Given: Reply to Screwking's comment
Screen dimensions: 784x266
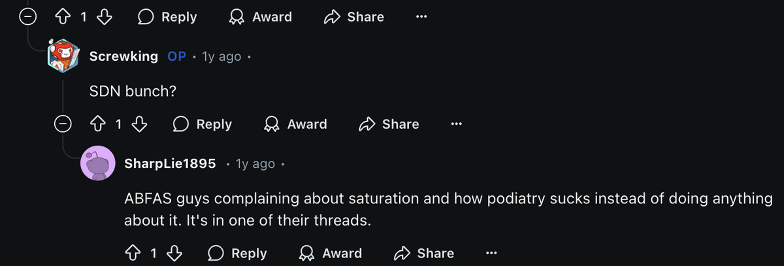Looking at the screenshot, I should click(203, 124).
